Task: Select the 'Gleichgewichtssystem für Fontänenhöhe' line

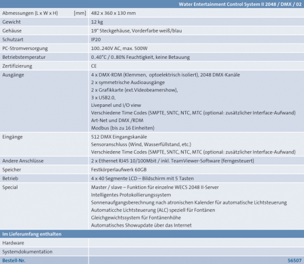Action: (x=136, y=218)
